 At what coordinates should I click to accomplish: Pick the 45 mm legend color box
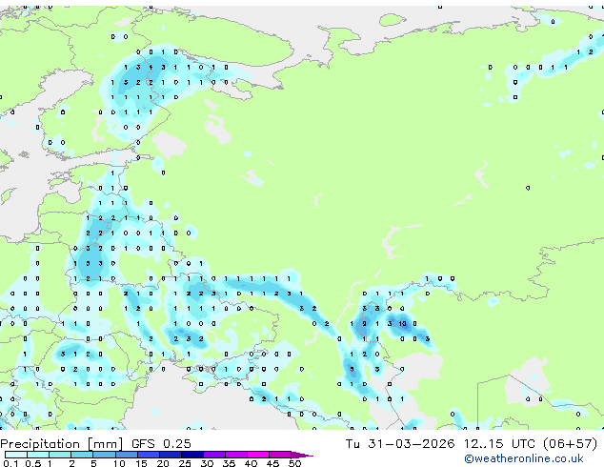pyautogui.click(x=280, y=455)
